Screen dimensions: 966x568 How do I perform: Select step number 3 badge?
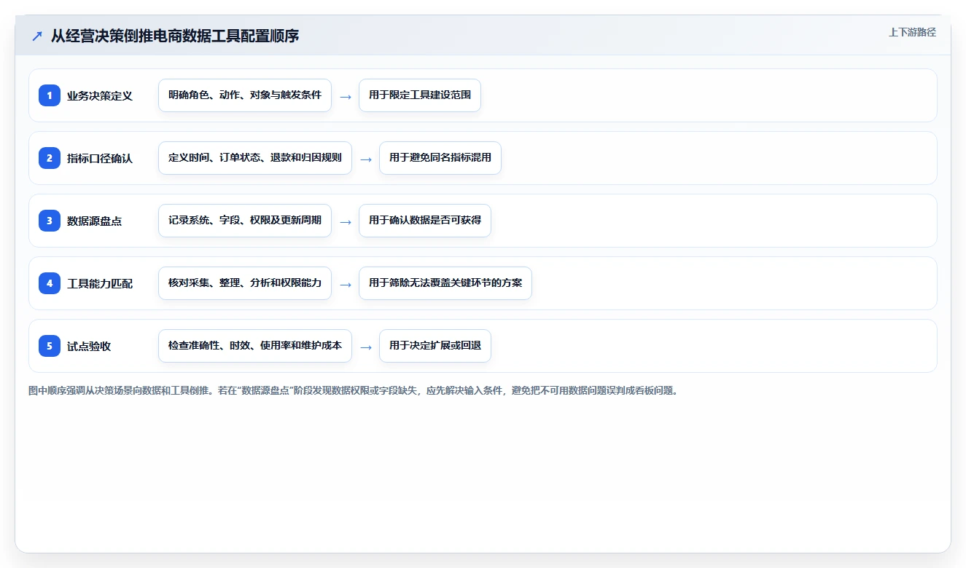coord(50,221)
